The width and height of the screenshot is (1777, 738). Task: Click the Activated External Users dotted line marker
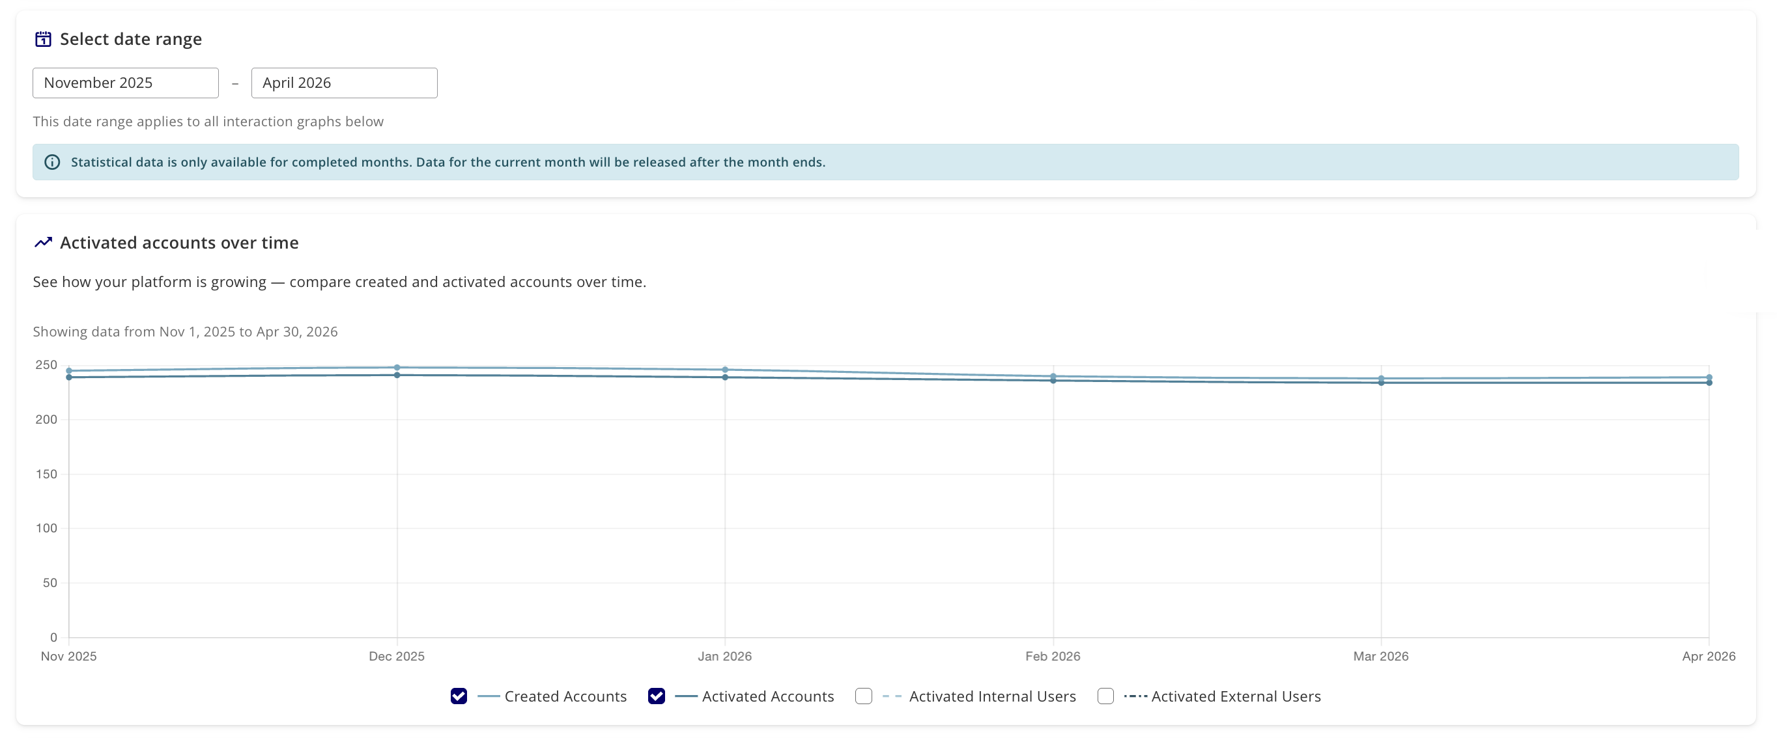click(x=1135, y=696)
